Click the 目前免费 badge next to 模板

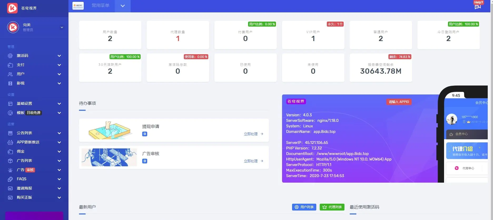pos(34,113)
